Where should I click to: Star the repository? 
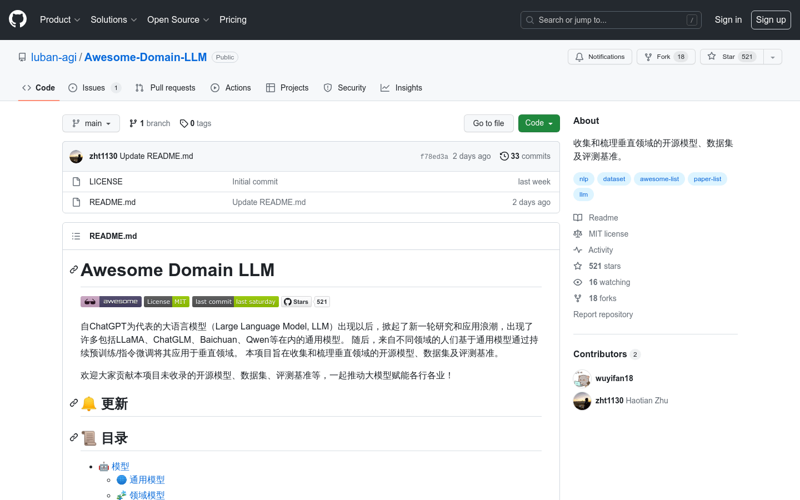click(732, 57)
